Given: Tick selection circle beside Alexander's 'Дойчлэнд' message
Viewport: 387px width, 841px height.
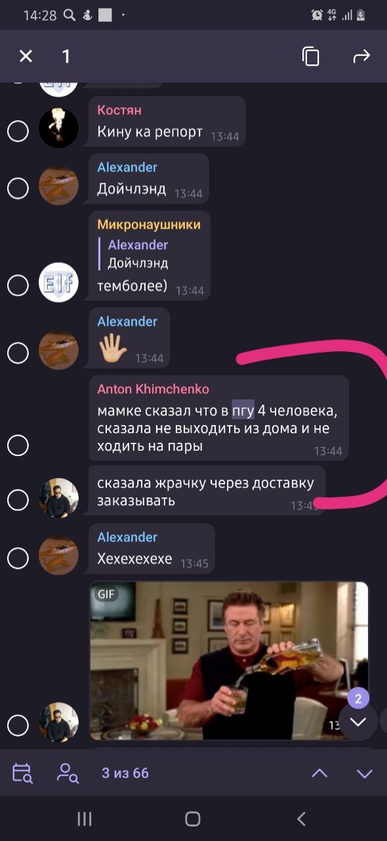Looking at the screenshot, I should [18, 189].
